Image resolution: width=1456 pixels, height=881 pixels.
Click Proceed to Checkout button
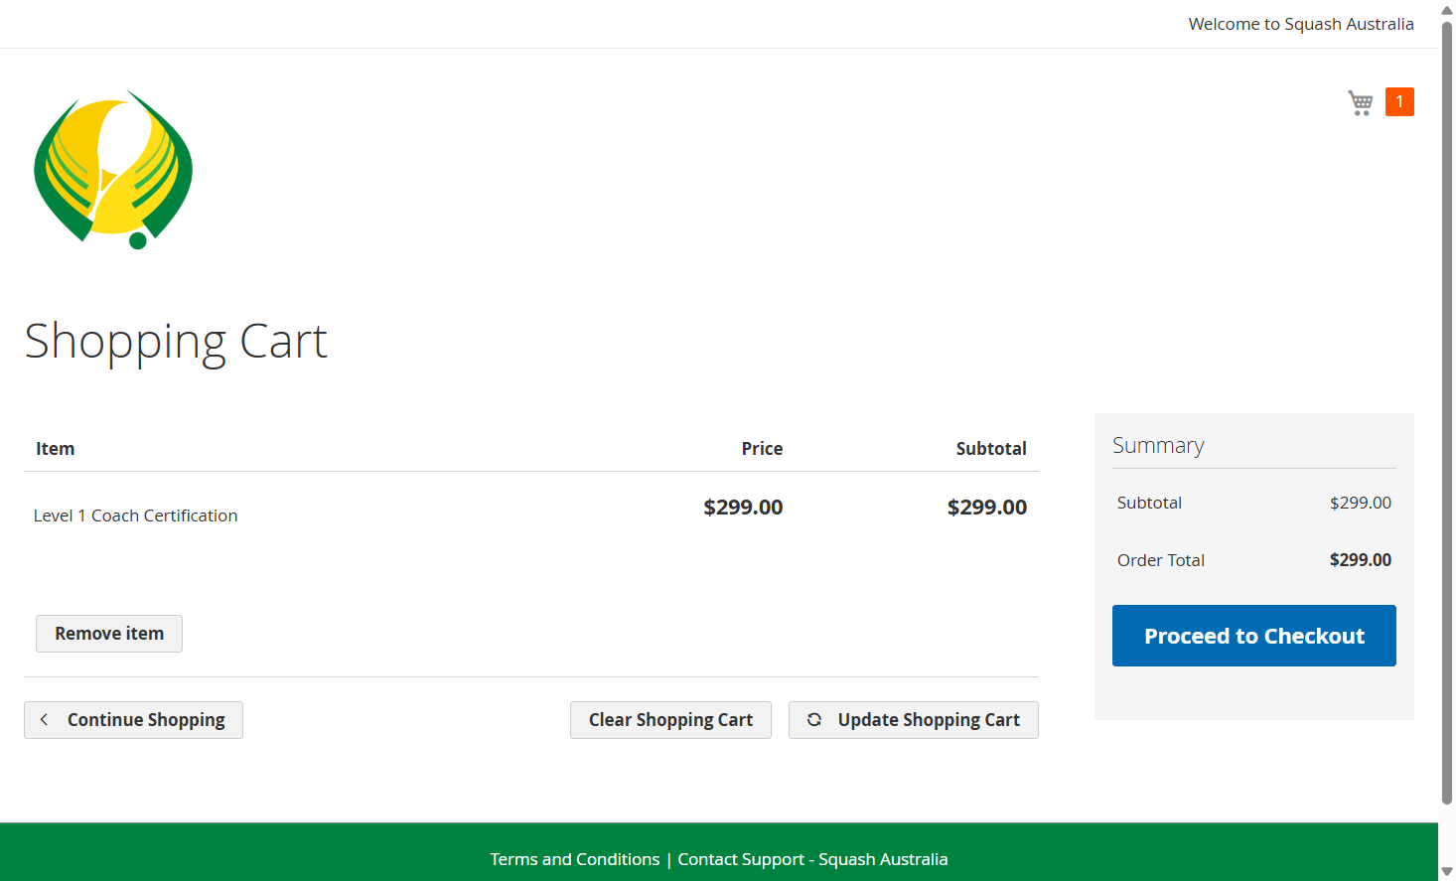tap(1254, 636)
